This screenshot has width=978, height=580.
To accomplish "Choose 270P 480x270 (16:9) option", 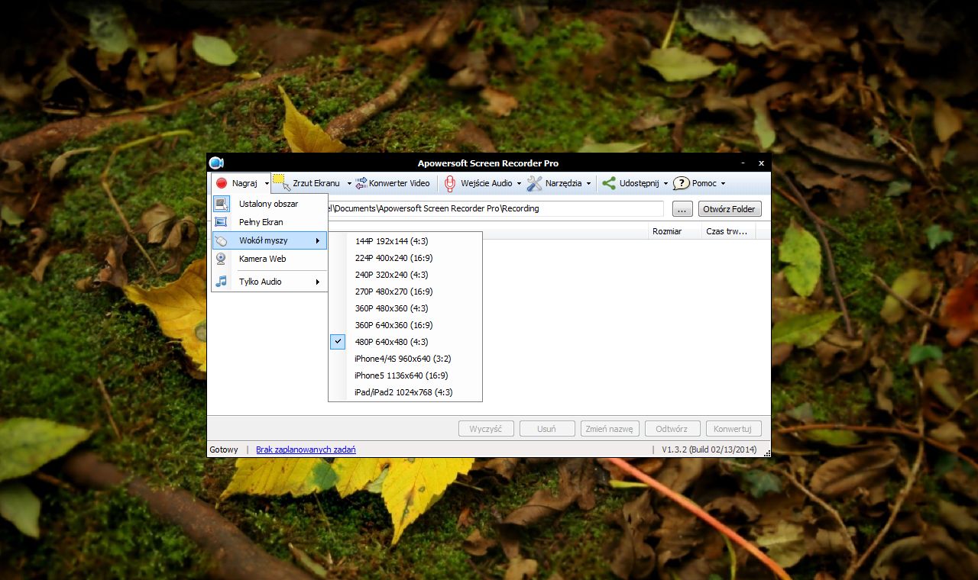I will point(406,292).
